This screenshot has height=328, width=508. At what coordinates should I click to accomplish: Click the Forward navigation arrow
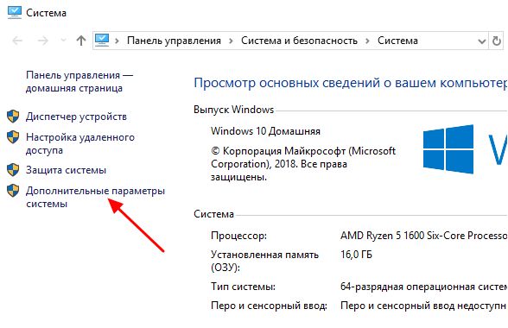point(43,41)
